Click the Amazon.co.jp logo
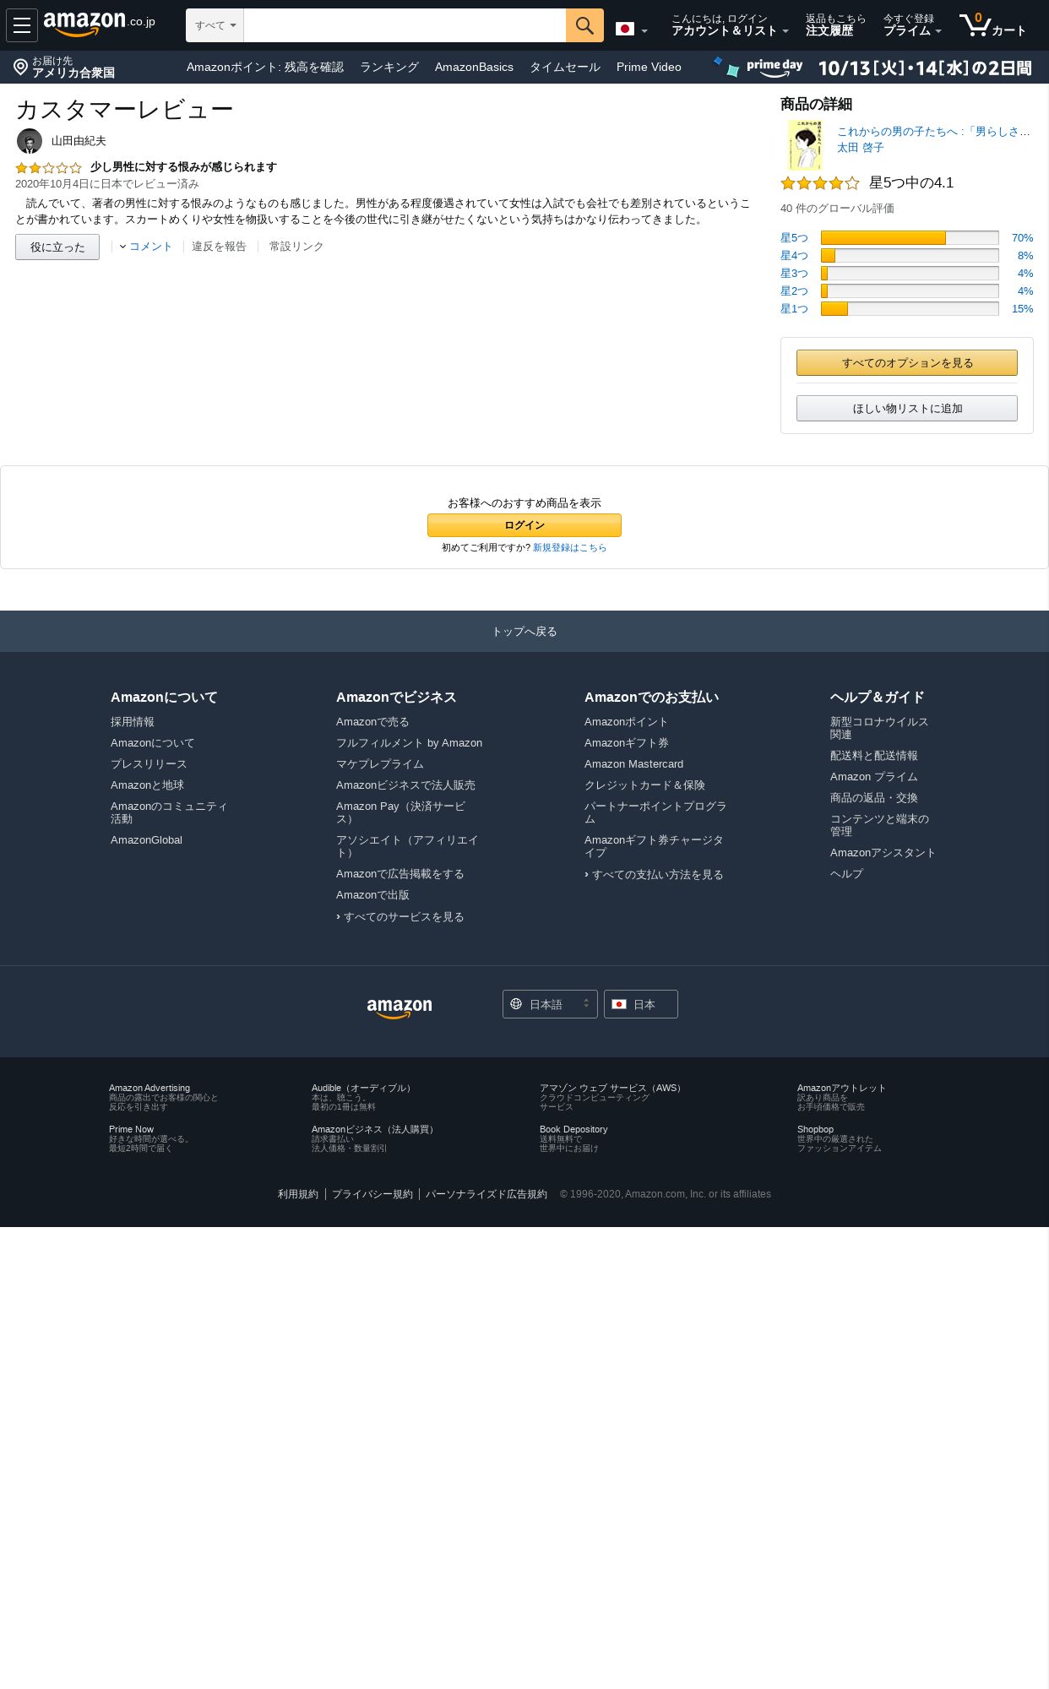The image size is (1049, 1689). pos(100,24)
